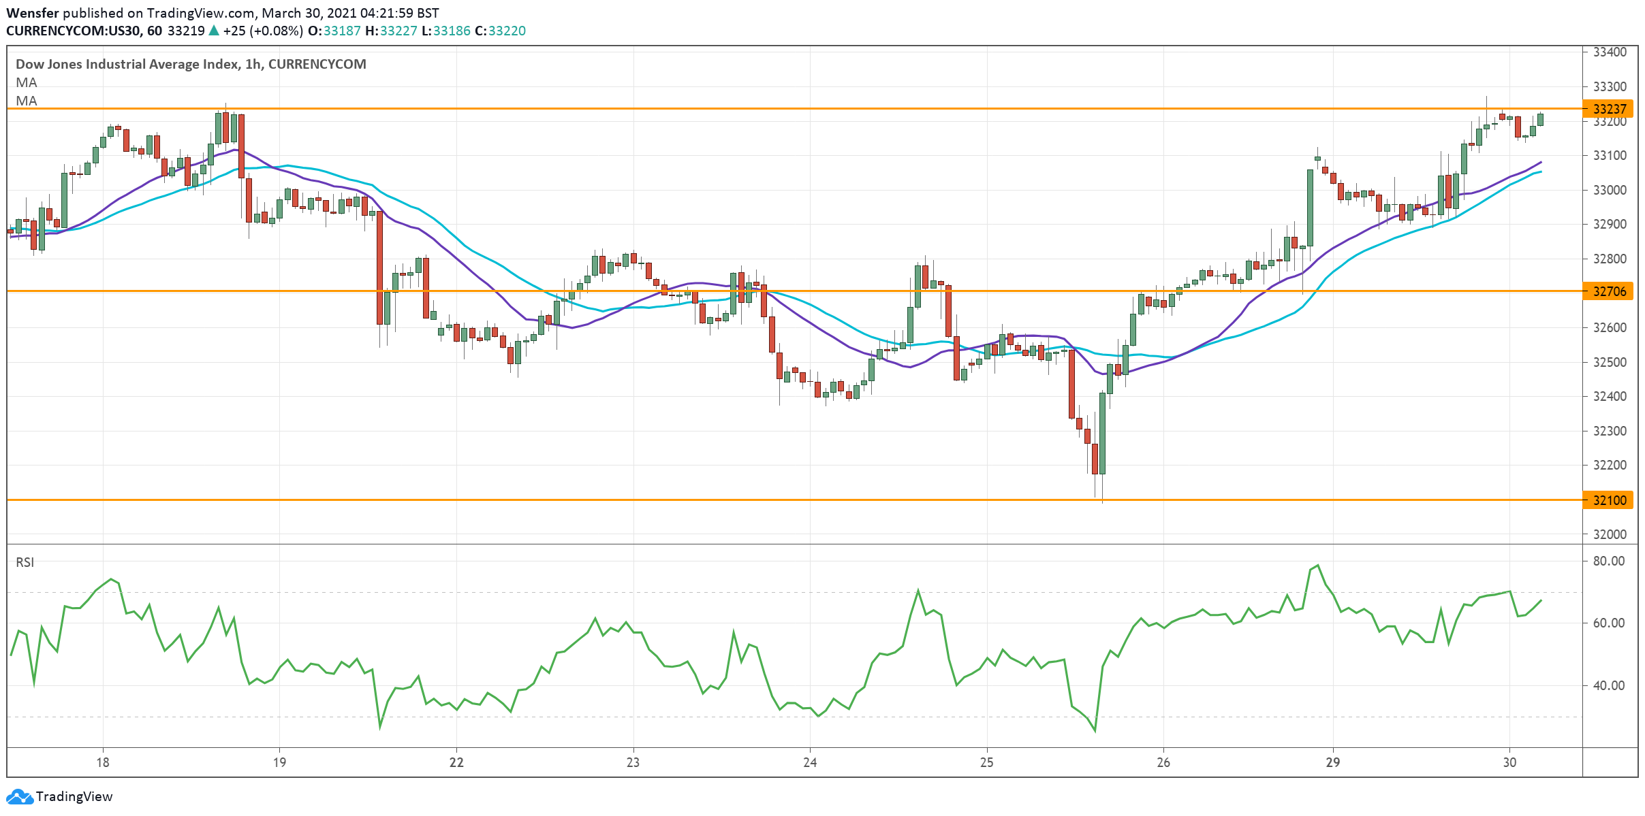
Task: Select the 32706 orange price label
Action: [x=1610, y=291]
